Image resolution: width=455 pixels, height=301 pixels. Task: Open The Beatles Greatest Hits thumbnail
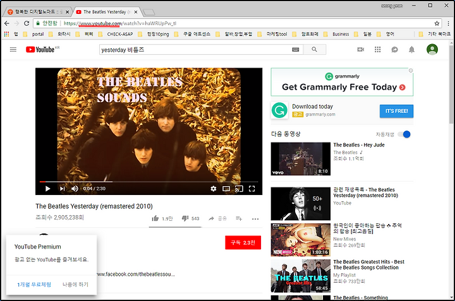(301, 276)
